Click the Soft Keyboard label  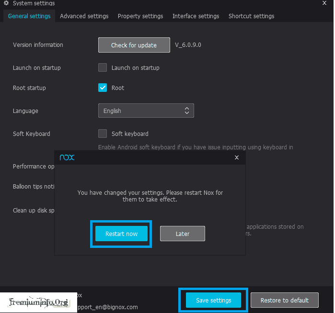coord(32,134)
